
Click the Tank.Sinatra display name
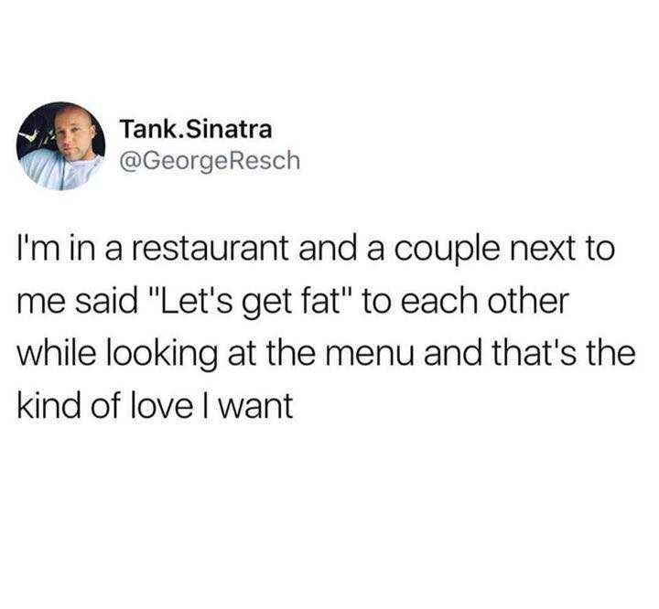196,129
